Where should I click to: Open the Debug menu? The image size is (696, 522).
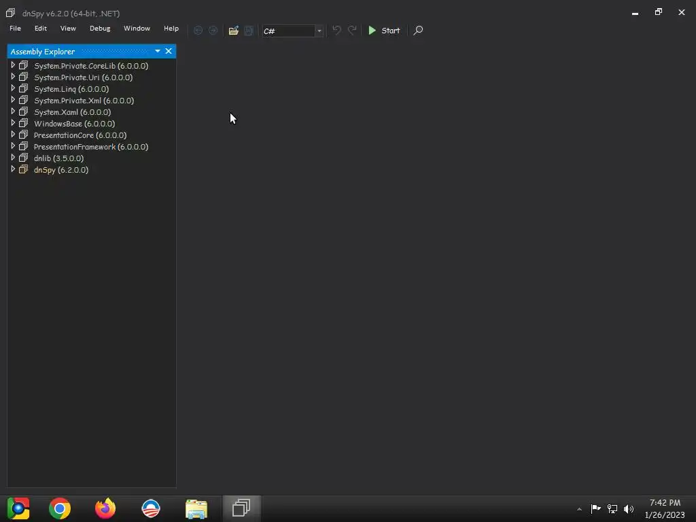point(100,29)
